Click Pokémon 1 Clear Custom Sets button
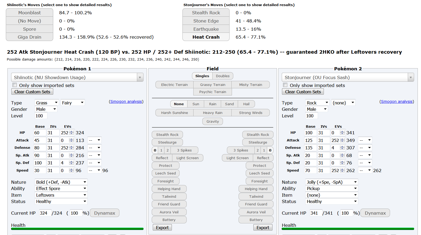Screen dimensions: 421x235 [x=32, y=91]
